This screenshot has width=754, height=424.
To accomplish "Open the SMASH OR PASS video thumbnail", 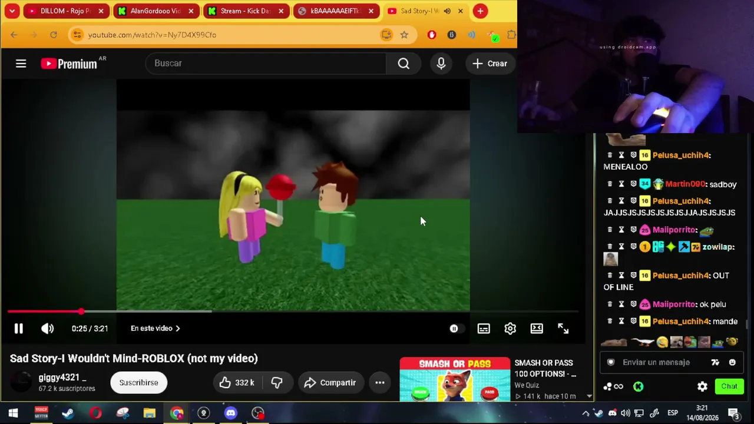I will (x=455, y=379).
